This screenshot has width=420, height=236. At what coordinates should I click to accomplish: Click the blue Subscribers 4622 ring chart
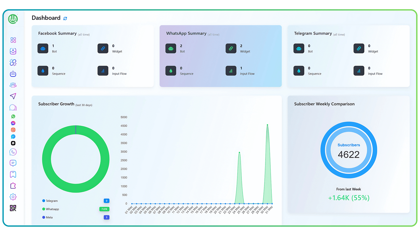point(349,150)
